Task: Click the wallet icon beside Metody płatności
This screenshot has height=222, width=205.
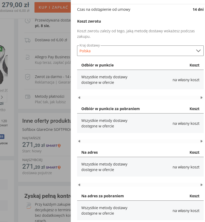Action: point(28,97)
